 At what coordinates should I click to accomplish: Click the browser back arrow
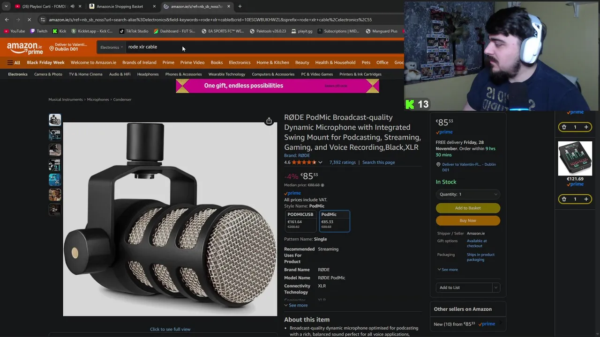(7, 20)
